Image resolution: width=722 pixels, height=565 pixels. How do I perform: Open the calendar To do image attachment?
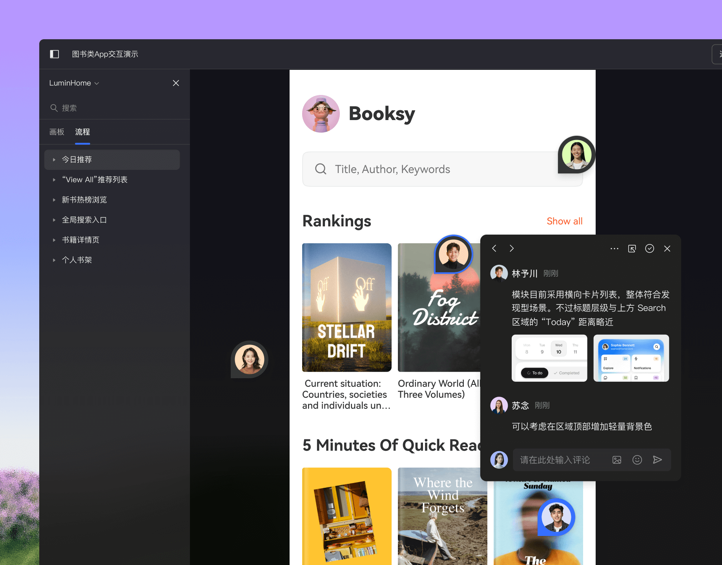click(549, 358)
